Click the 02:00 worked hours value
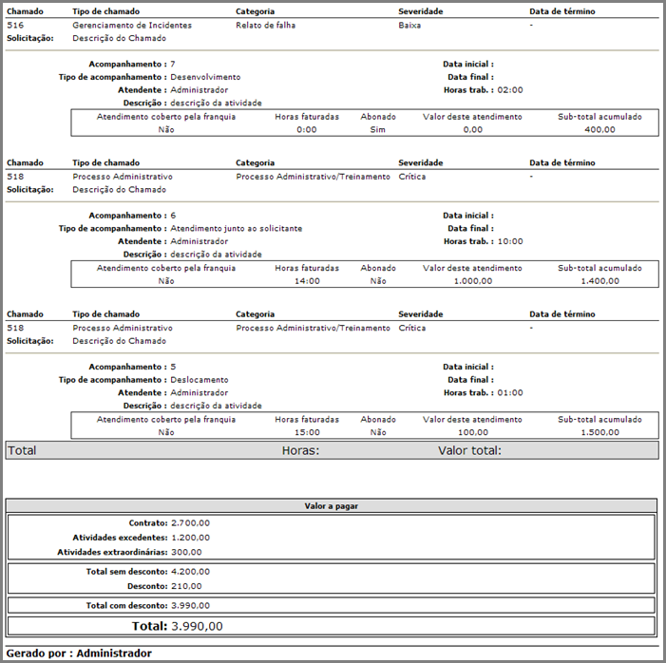 (510, 90)
